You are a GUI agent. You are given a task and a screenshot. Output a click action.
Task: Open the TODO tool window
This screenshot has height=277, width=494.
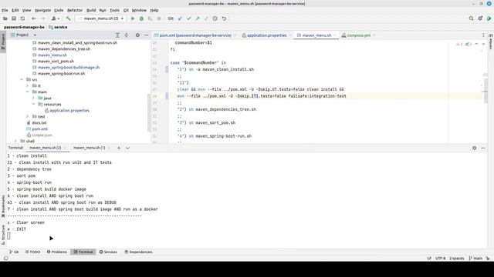pos(32,252)
